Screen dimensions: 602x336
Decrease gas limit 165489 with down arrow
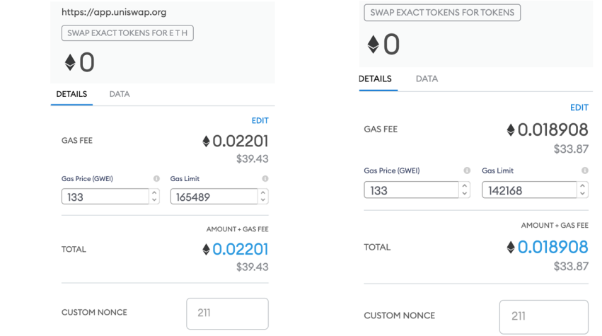pyautogui.click(x=263, y=199)
